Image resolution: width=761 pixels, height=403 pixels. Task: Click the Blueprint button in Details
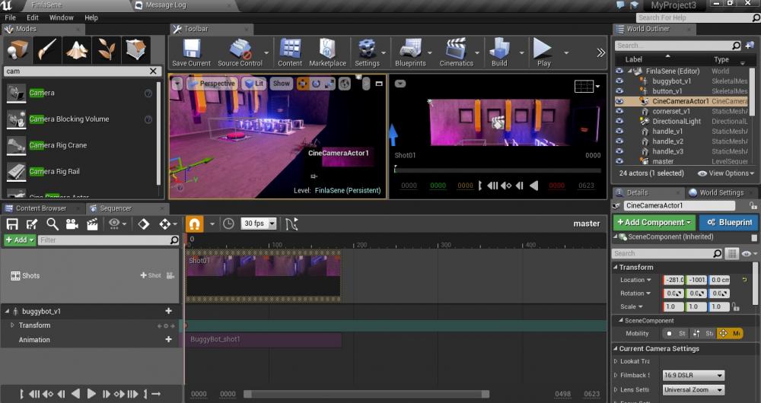tap(728, 223)
